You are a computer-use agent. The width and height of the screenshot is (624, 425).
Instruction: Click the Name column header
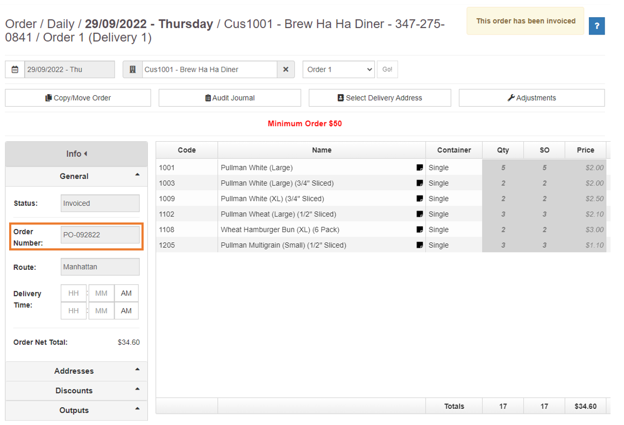tap(322, 150)
